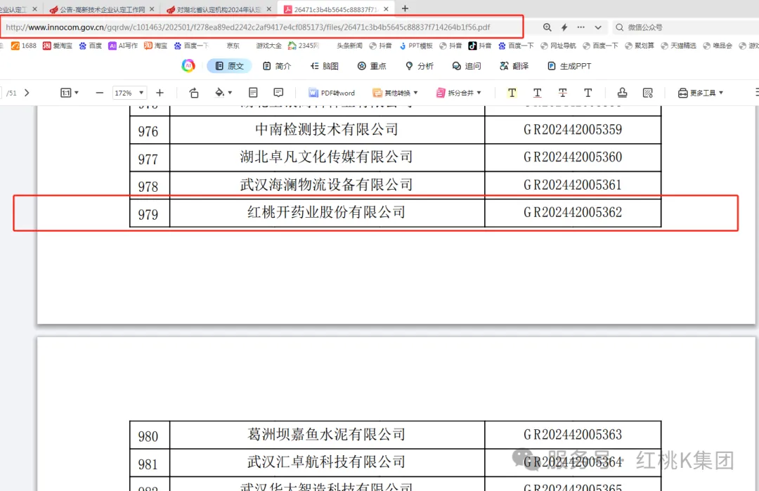
Task: Open the 京东 bookmark
Action: click(x=233, y=46)
